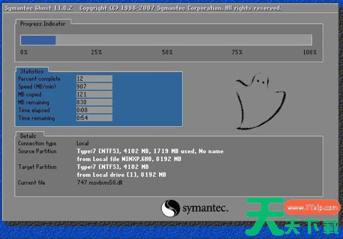Click the MB copied value box

(x=95, y=94)
